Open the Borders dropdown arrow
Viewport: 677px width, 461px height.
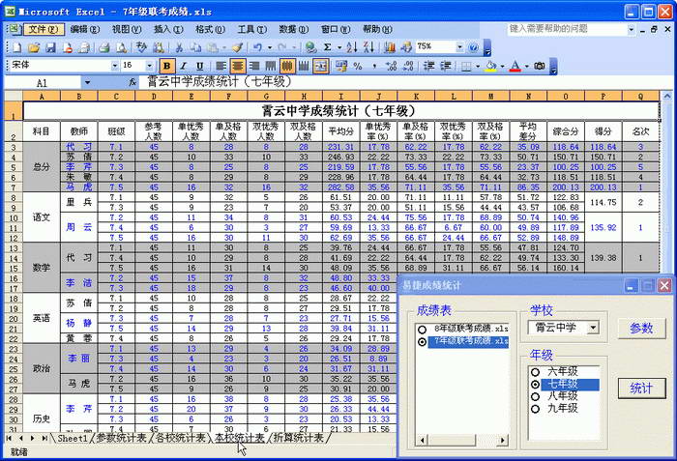coord(478,66)
